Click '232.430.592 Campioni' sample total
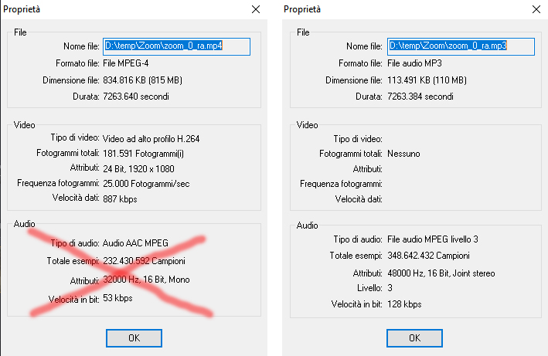 pos(144,261)
